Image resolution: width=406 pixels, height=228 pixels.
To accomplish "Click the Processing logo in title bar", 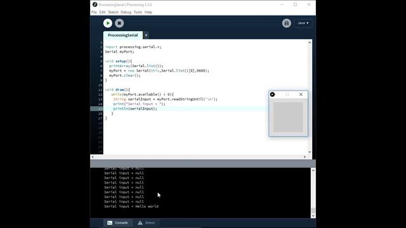I will 95,4.
